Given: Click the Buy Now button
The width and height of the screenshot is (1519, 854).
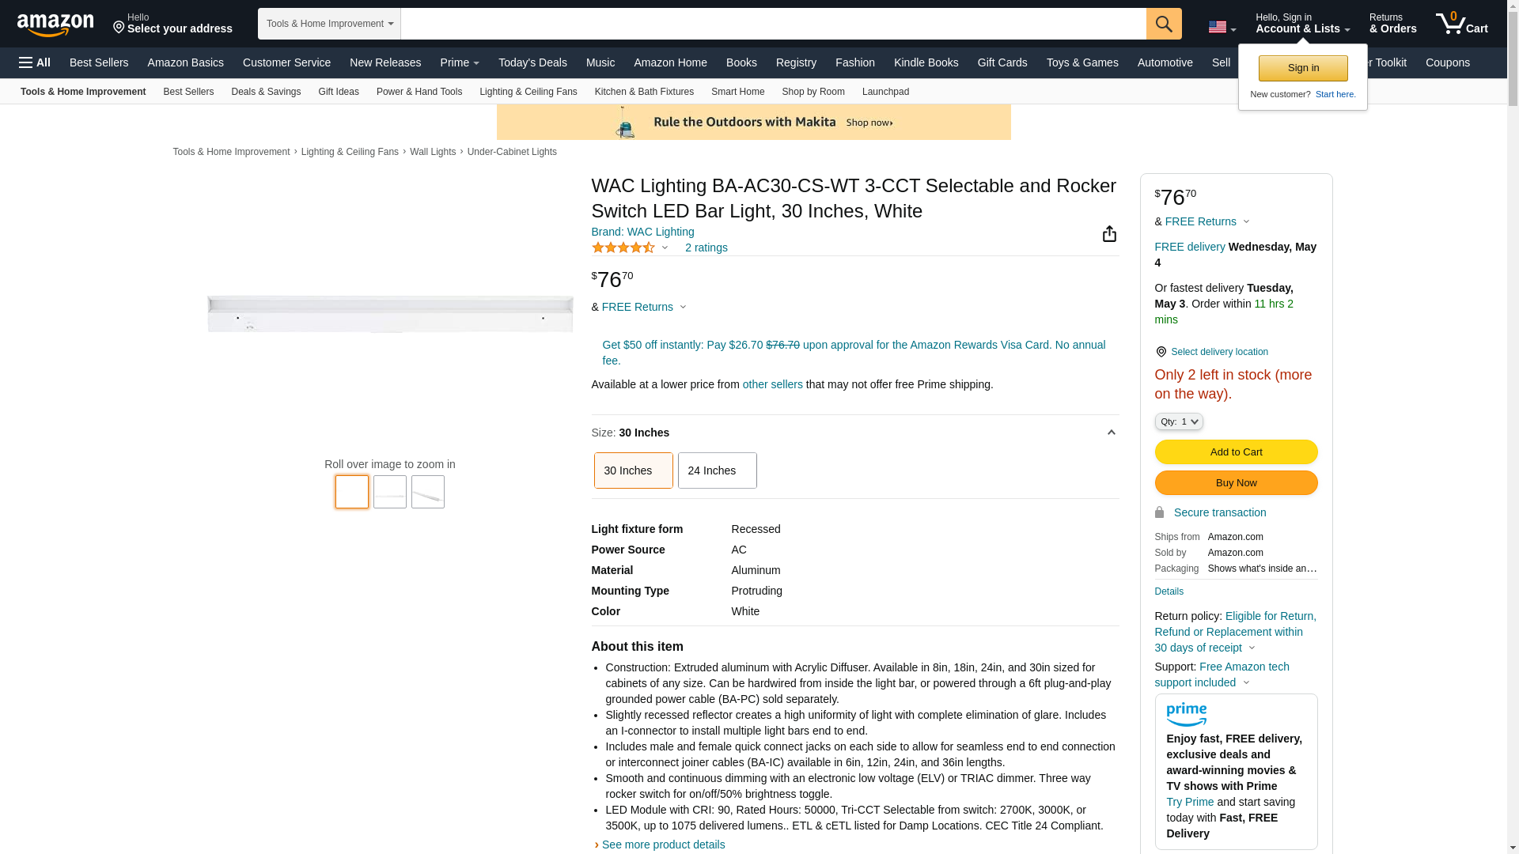Looking at the screenshot, I should point(1235,483).
